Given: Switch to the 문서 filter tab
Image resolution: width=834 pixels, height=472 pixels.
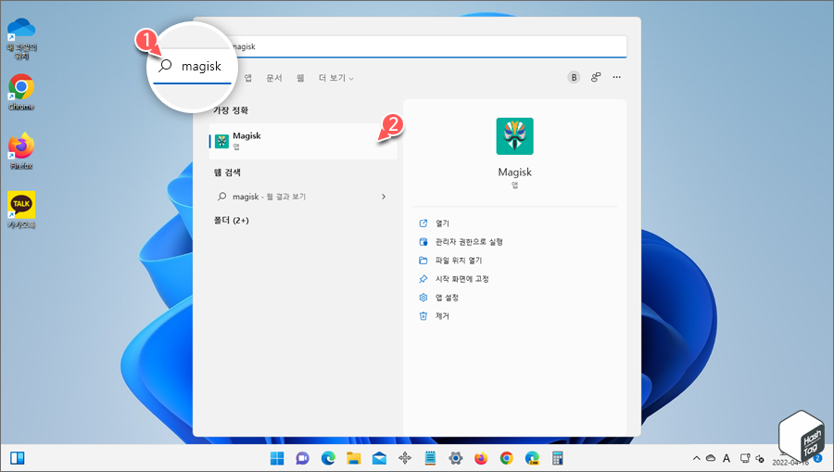Looking at the screenshot, I should click(x=274, y=78).
